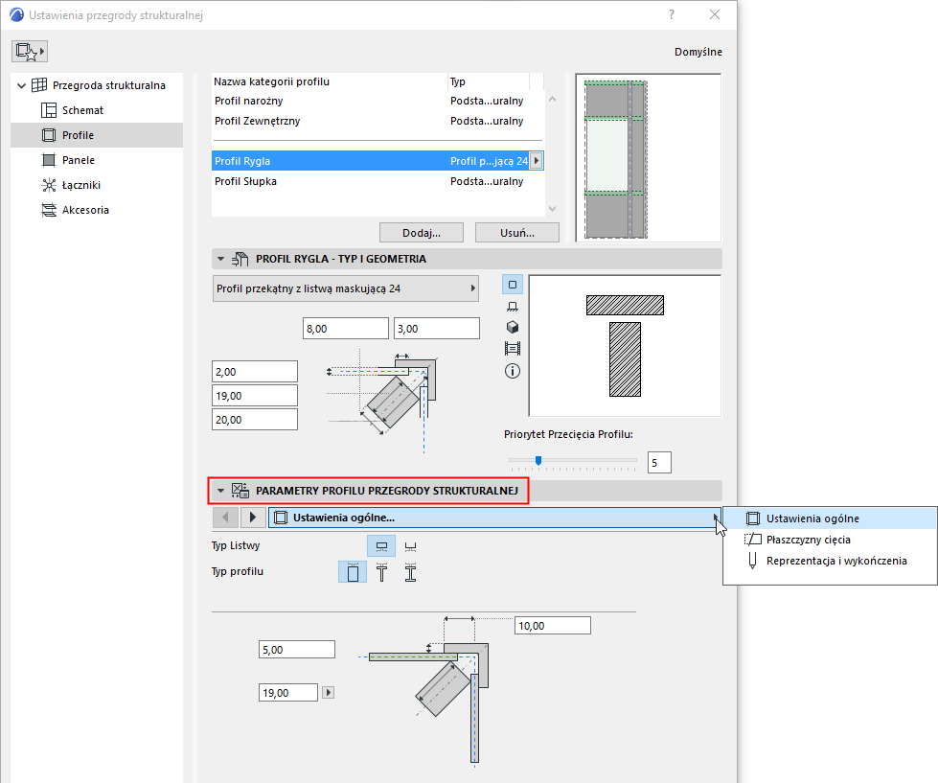
Task: Select the preview picture film icon
Action: point(513,348)
